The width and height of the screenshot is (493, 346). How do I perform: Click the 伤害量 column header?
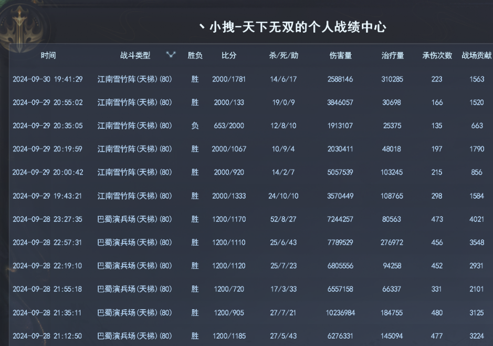340,55
